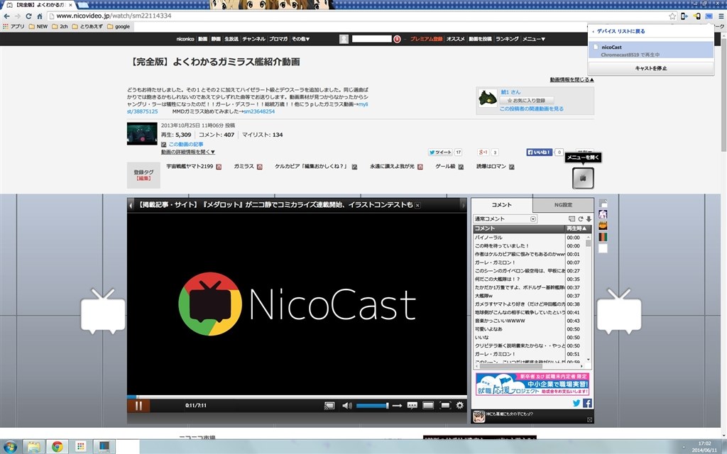Click the Google Cast extension icon in toolbar

[x=709, y=16]
